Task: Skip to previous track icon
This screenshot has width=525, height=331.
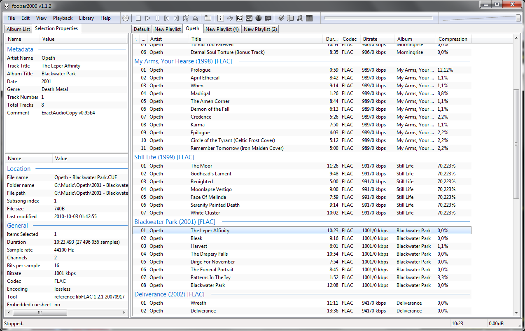Action: pyautogui.click(x=167, y=18)
